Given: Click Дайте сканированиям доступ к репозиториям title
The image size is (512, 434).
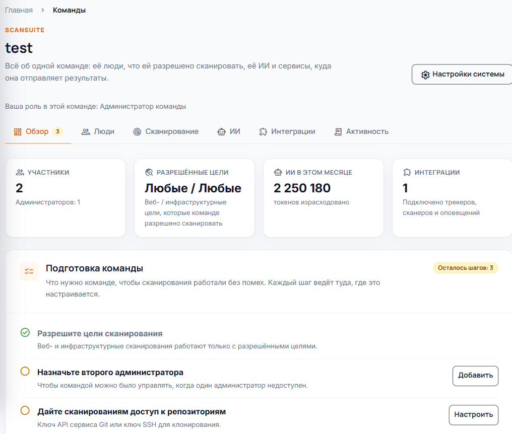Looking at the screenshot, I should tap(132, 412).
